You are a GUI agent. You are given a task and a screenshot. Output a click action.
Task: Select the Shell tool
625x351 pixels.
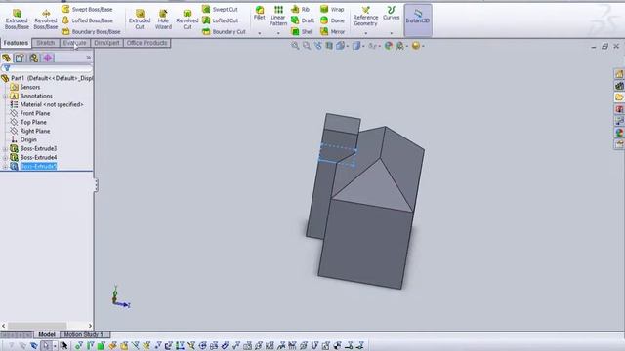tap(302, 31)
